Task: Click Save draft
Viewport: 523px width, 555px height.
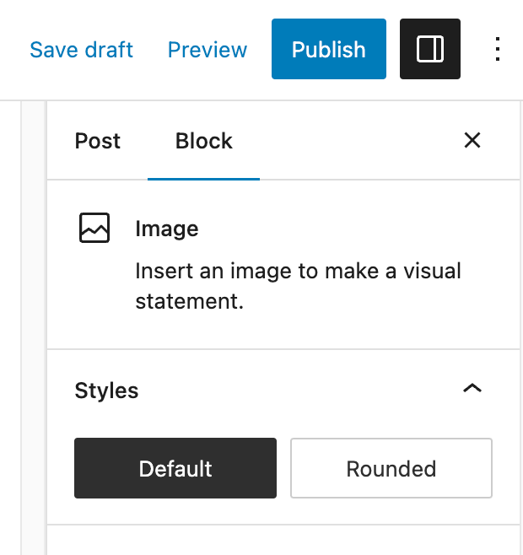Action: pyautogui.click(x=81, y=49)
